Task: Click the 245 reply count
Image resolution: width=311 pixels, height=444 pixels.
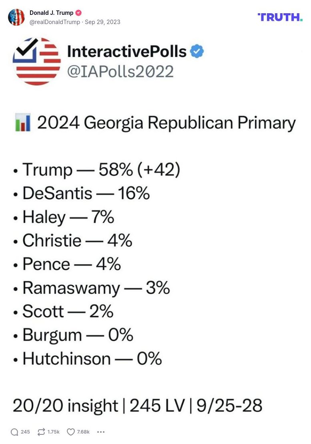Action: 25,432
